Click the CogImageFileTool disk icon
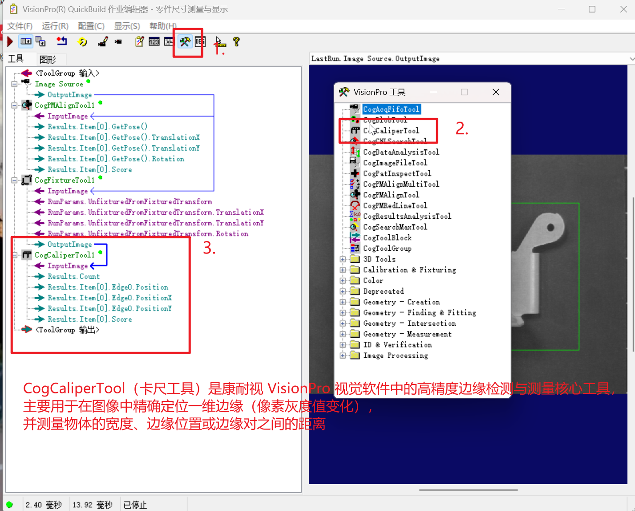This screenshot has width=635, height=511. (x=355, y=163)
